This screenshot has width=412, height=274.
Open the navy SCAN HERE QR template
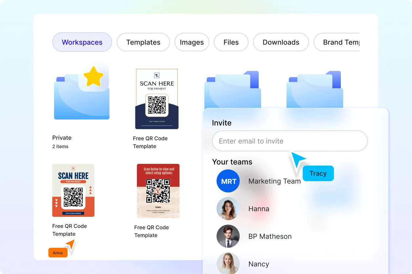157,99
